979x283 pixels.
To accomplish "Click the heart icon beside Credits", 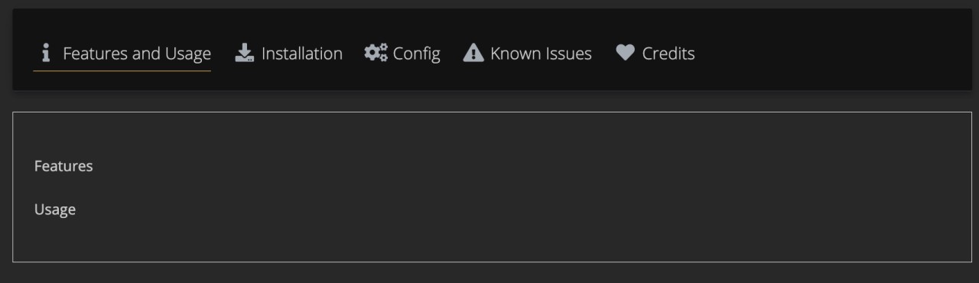I will pyautogui.click(x=626, y=53).
